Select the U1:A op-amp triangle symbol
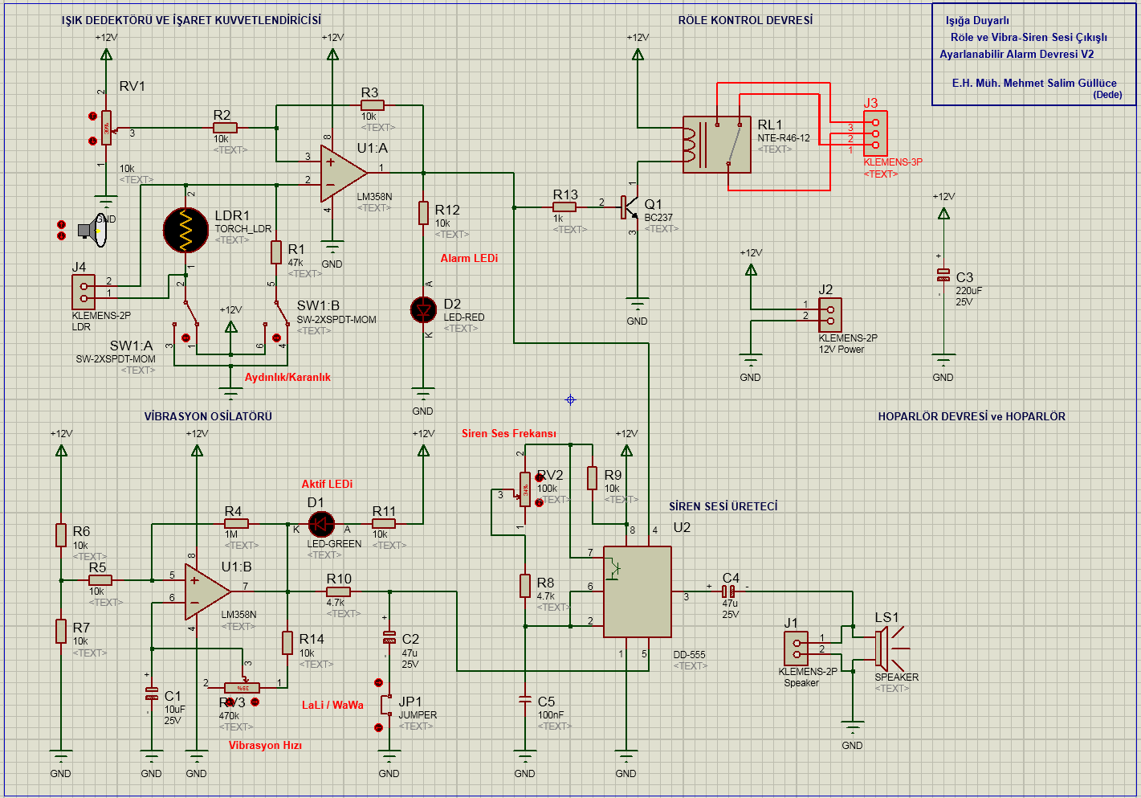The width and height of the screenshot is (1141, 798). (x=343, y=173)
